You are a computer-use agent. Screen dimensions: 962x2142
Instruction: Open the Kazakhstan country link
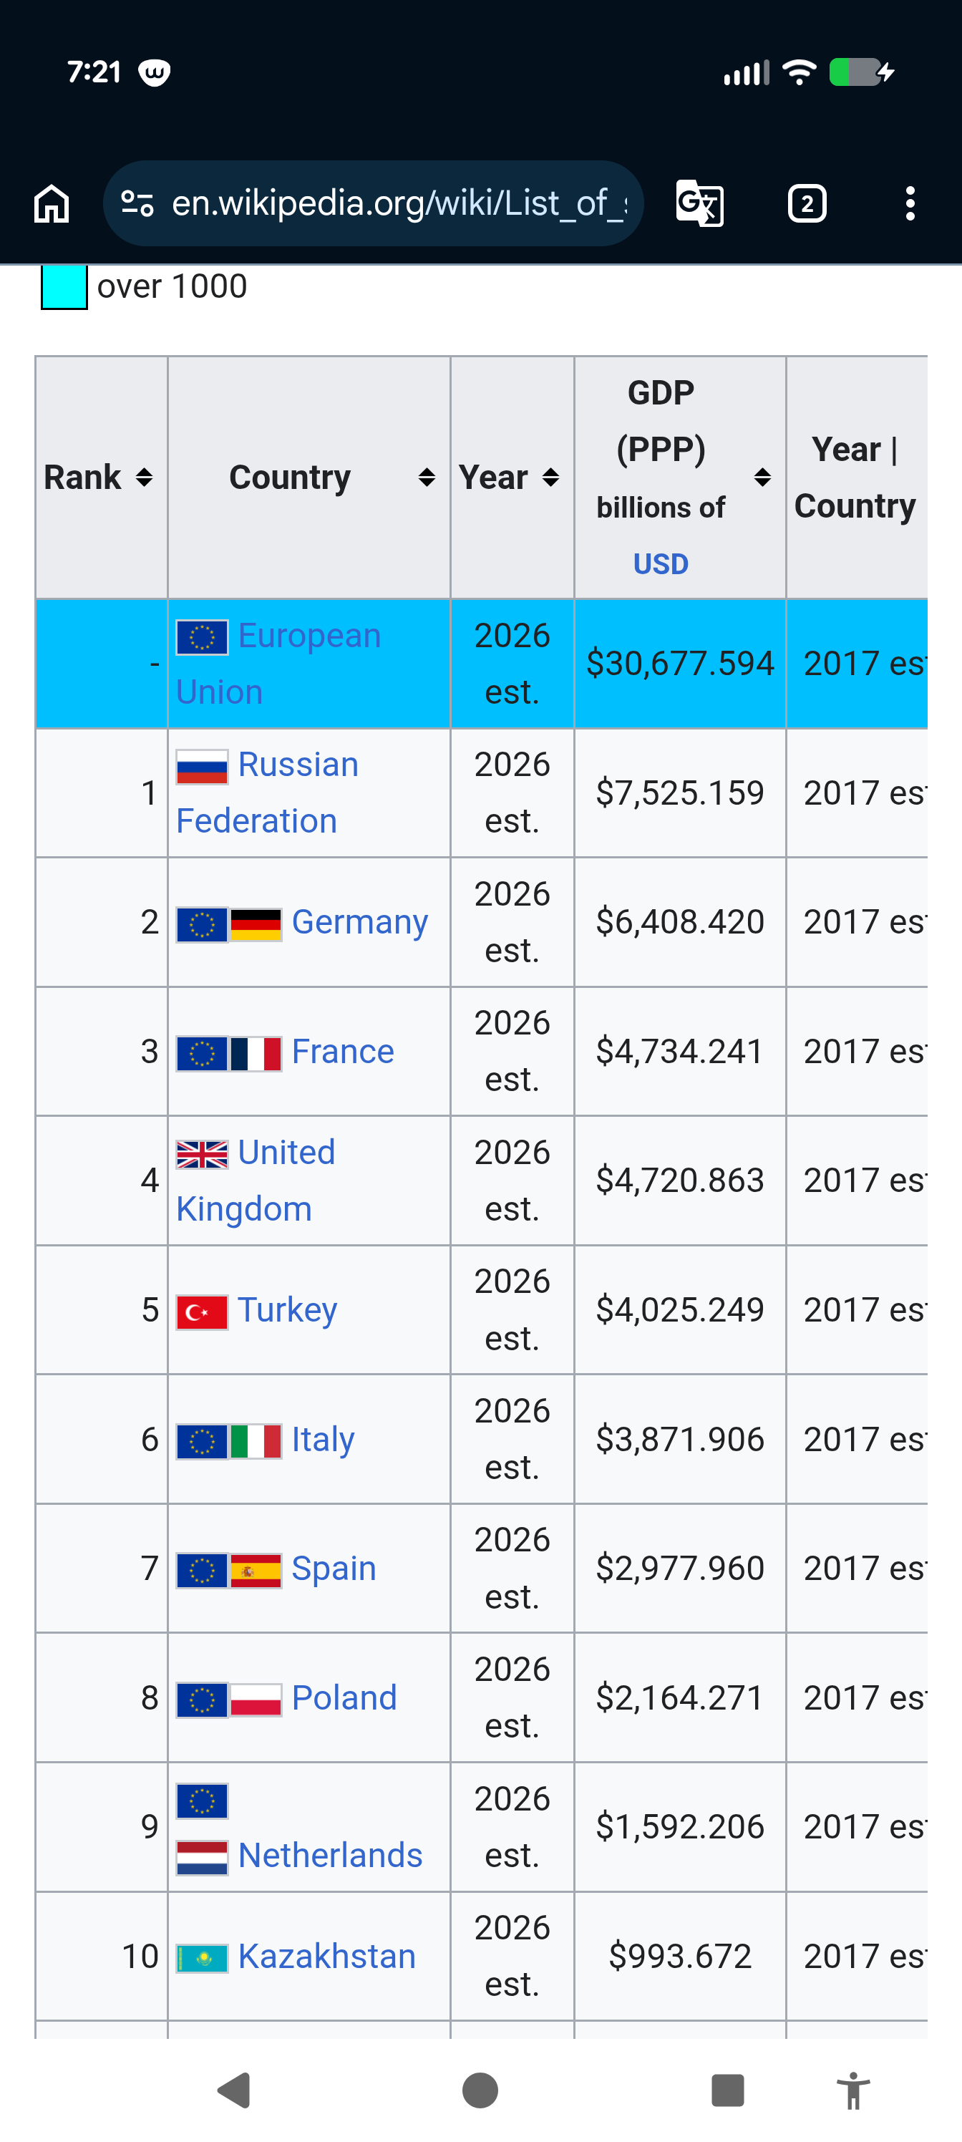click(x=327, y=1956)
